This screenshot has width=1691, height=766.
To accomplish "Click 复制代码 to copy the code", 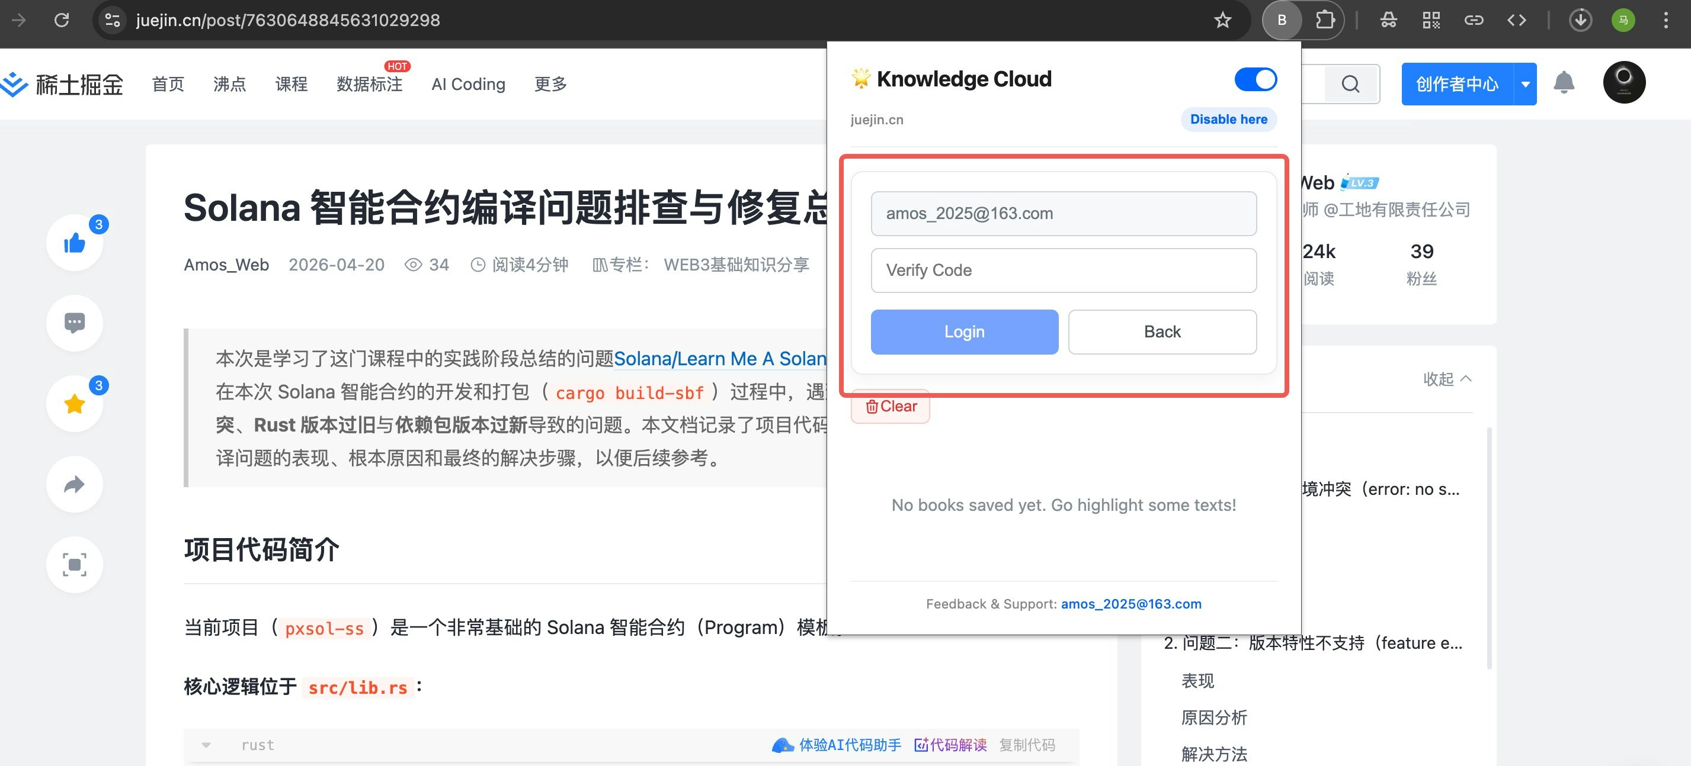I will 1027,745.
